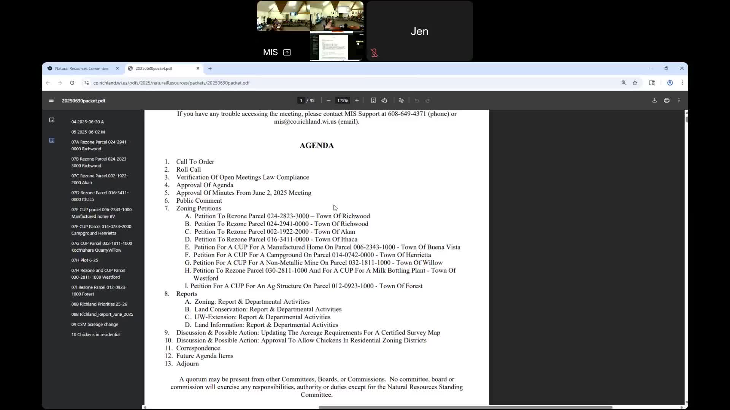
Task: Open the draw annotation tool
Action: pyautogui.click(x=401, y=101)
